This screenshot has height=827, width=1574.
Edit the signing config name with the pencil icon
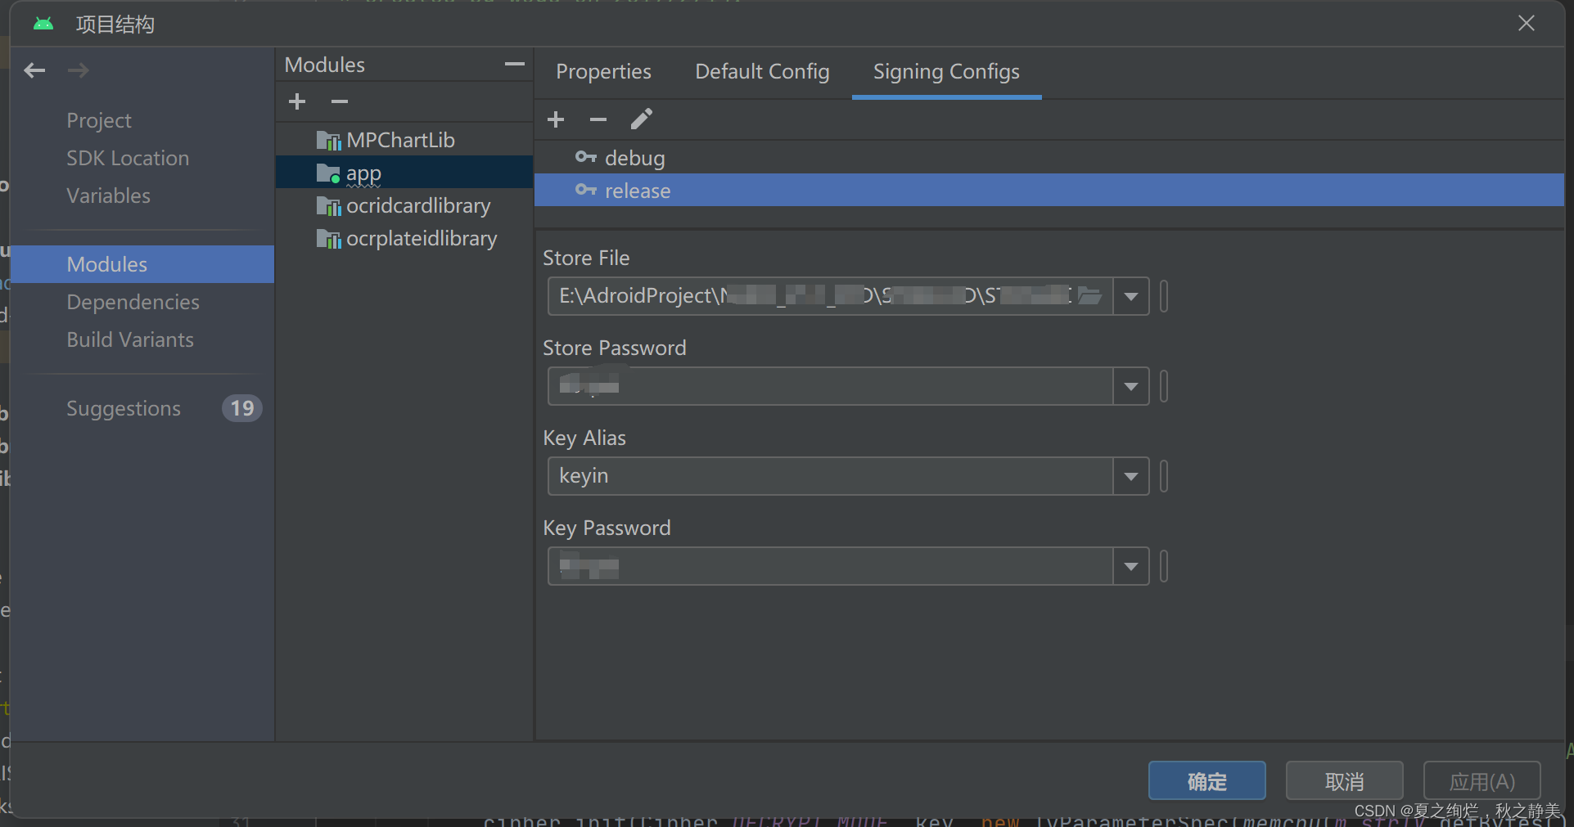pos(642,119)
